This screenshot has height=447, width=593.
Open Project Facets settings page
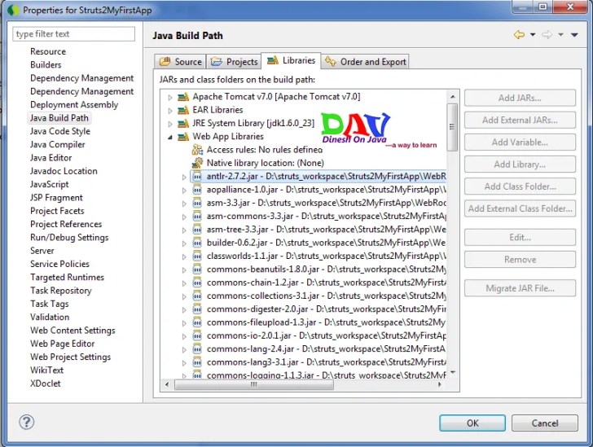[57, 211]
